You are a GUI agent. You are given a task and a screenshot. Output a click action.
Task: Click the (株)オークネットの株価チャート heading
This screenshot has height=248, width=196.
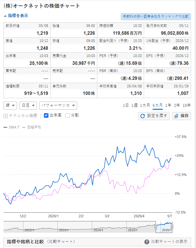[42, 6]
